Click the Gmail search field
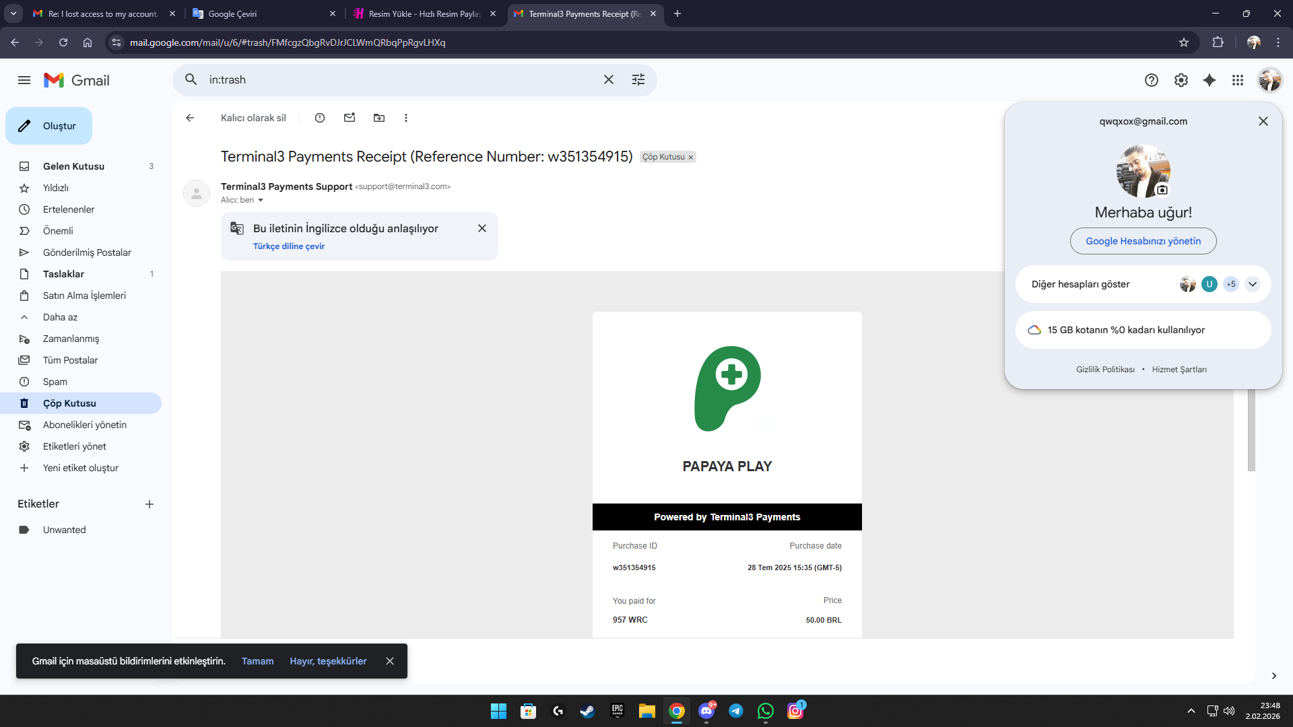This screenshot has width=1293, height=727. tap(401, 79)
